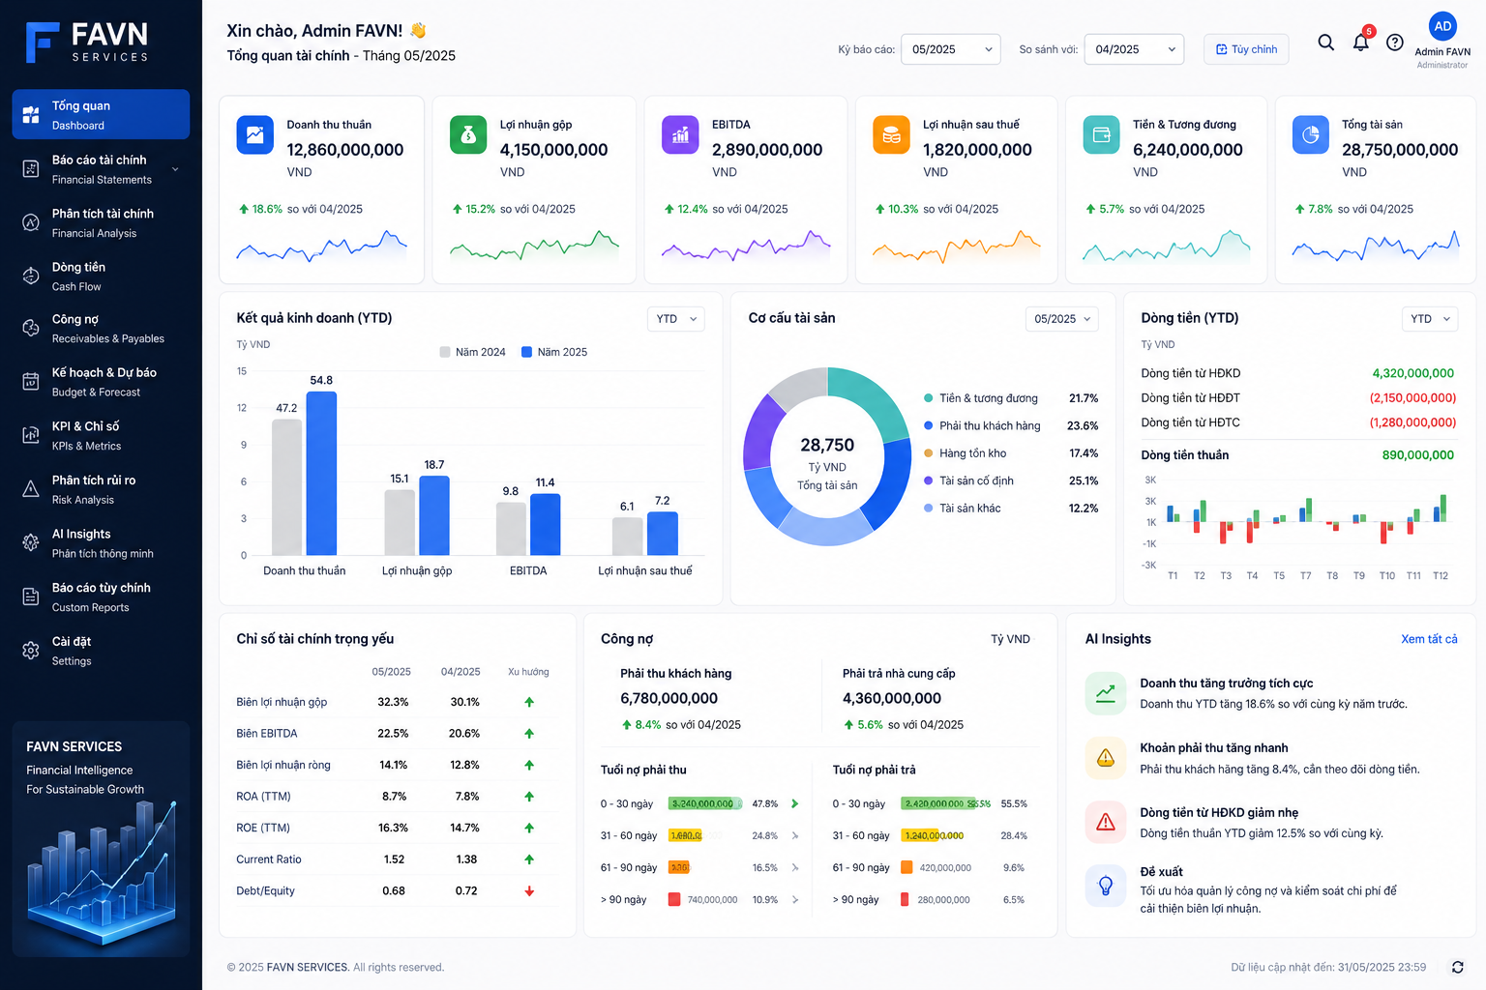Click the refresh icon in the footer

click(1457, 967)
